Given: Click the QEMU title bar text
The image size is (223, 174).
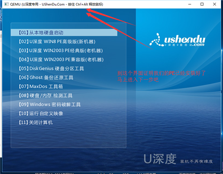Looking at the screenshot, I should coord(56,4).
